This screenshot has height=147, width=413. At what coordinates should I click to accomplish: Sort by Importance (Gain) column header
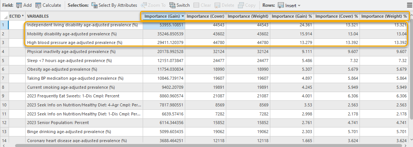[164, 16]
